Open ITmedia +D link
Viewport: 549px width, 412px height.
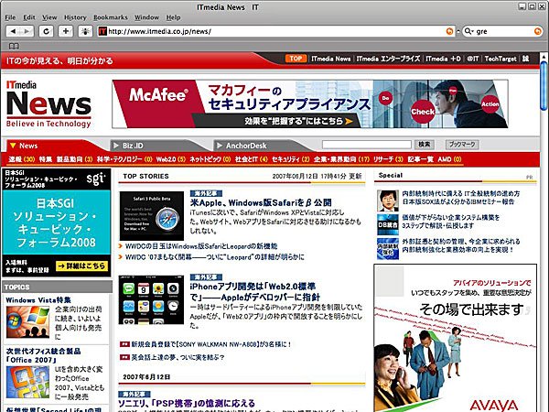click(x=443, y=59)
